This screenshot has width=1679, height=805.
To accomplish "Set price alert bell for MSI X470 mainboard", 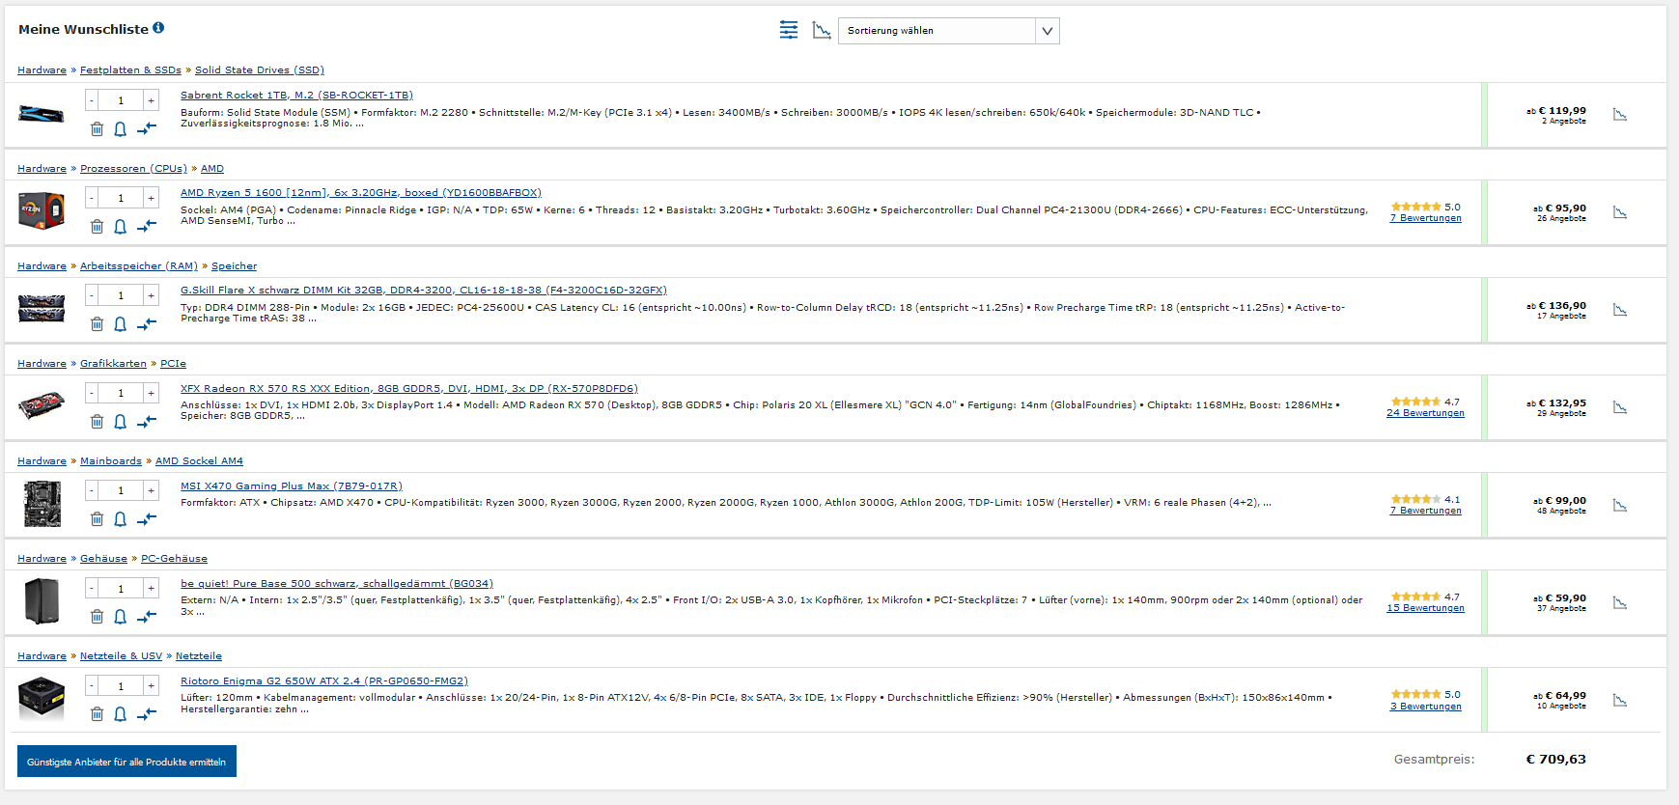I will (120, 518).
